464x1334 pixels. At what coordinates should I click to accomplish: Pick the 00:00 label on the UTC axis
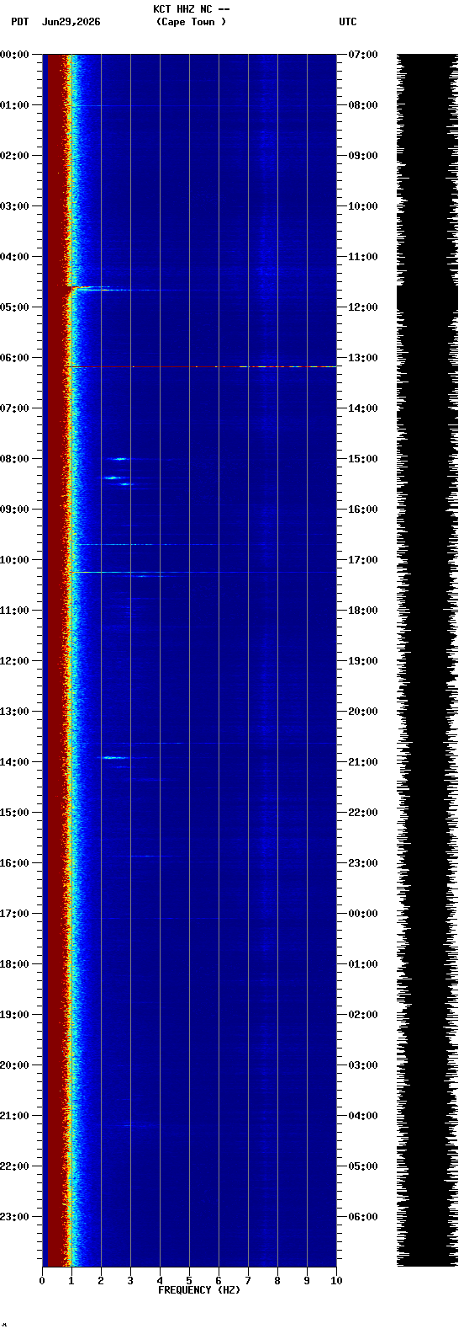pyautogui.click(x=363, y=914)
